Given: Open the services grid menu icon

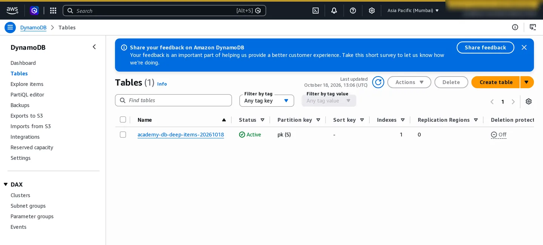Looking at the screenshot, I should click(x=53, y=11).
